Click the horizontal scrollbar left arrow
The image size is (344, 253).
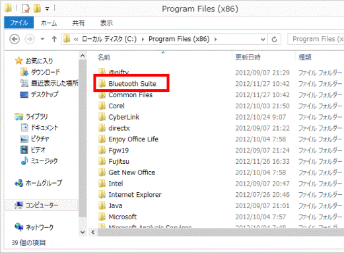coord(93,232)
